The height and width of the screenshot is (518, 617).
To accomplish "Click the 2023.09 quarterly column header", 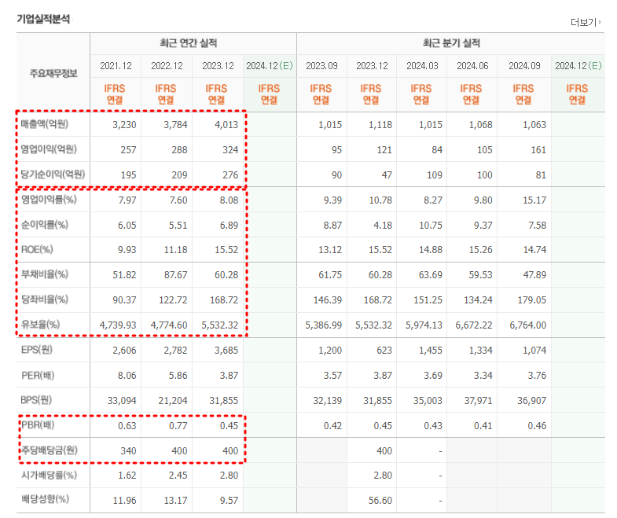I will click(322, 66).
